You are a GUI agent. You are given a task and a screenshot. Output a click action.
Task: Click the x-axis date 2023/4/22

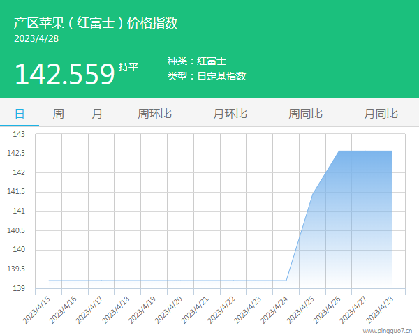pyautogui.click(x=221, y=310)
